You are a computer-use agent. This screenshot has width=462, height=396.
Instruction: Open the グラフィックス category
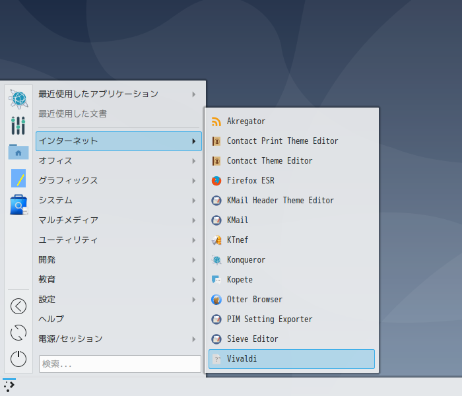pos(118,181)
